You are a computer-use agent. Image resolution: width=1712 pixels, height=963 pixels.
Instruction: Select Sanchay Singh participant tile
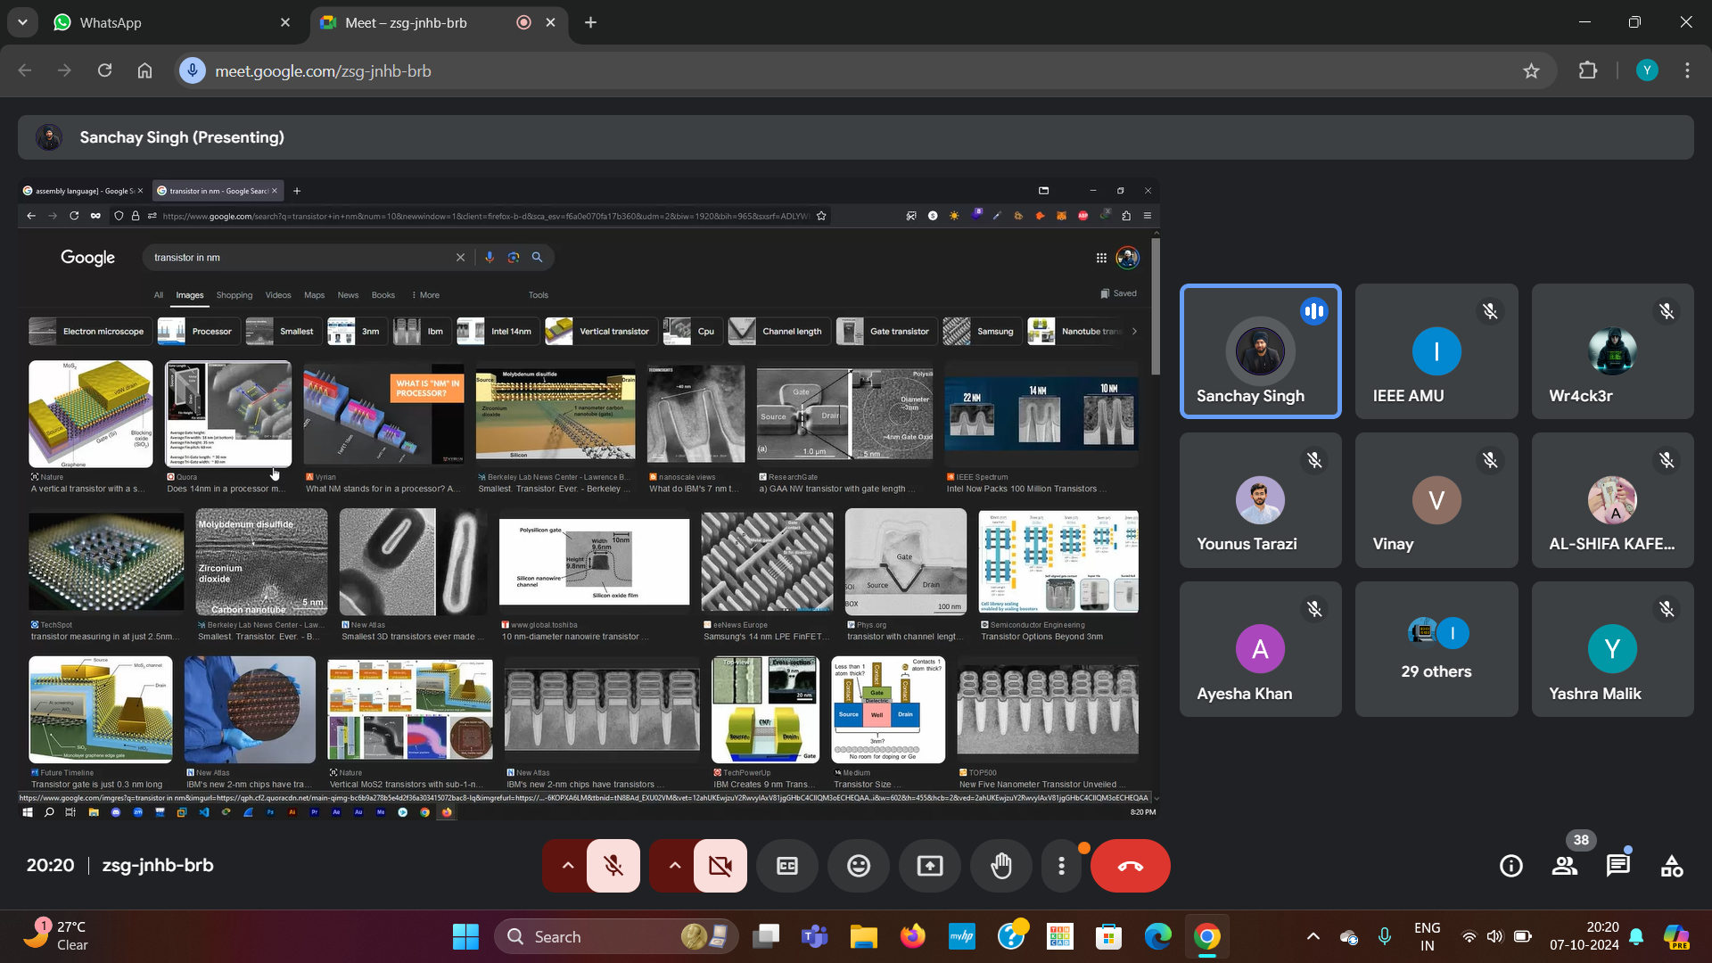[x=1260, y=351]
